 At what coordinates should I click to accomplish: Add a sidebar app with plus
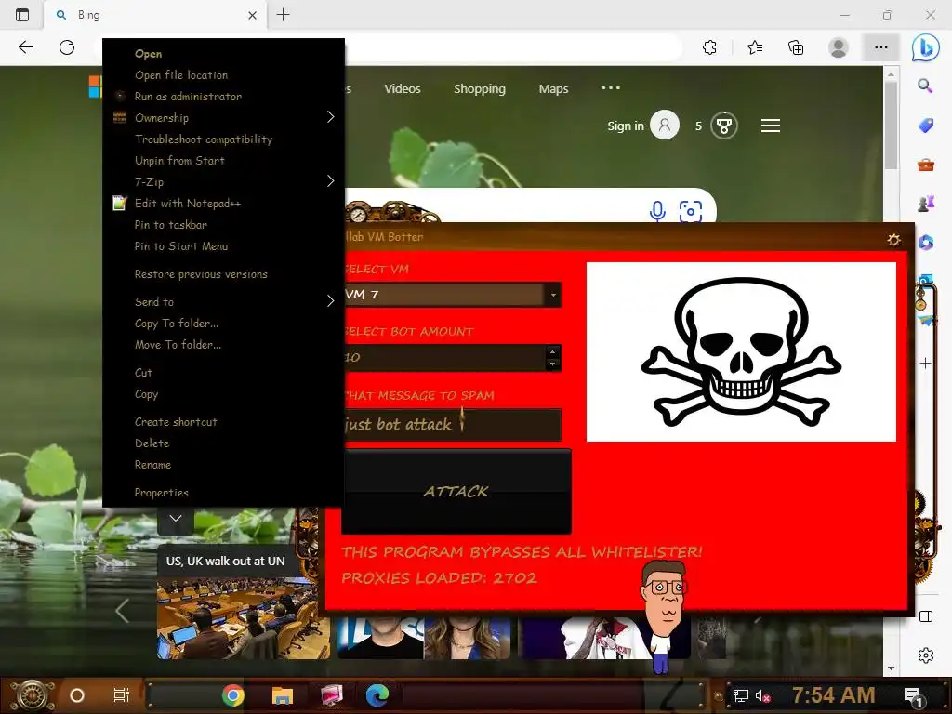925,364
